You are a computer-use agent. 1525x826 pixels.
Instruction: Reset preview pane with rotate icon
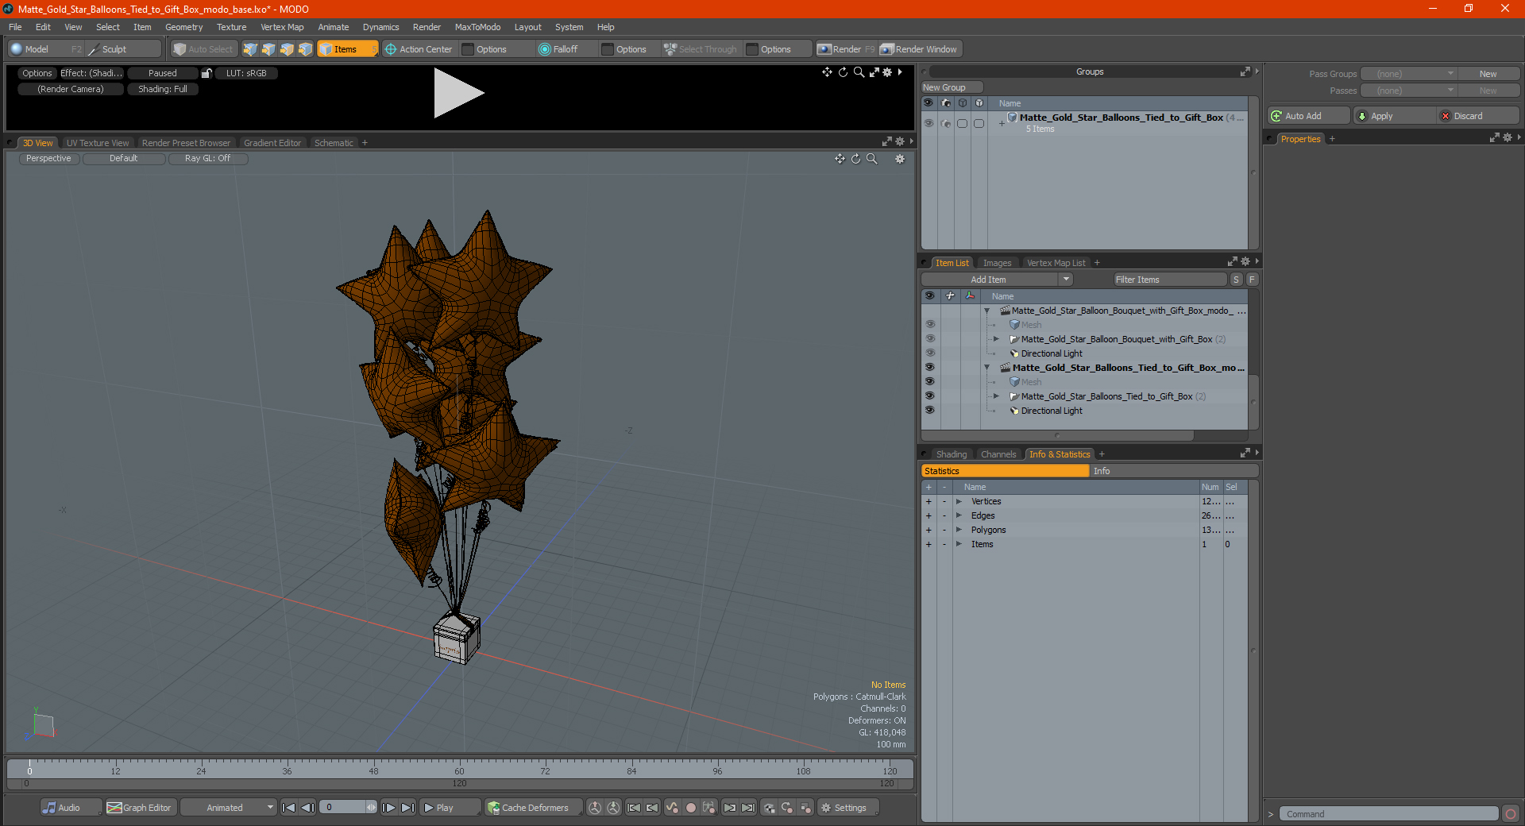[x=843, y=72]
